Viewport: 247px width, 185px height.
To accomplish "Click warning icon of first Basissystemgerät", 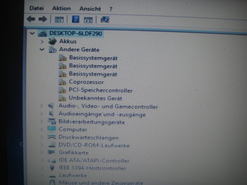I will [63, 58].
